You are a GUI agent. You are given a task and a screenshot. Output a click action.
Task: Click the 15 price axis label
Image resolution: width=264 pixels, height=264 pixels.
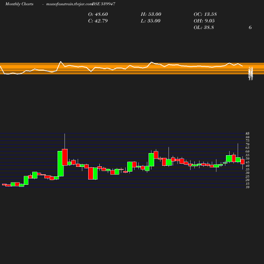pos(248,184)
